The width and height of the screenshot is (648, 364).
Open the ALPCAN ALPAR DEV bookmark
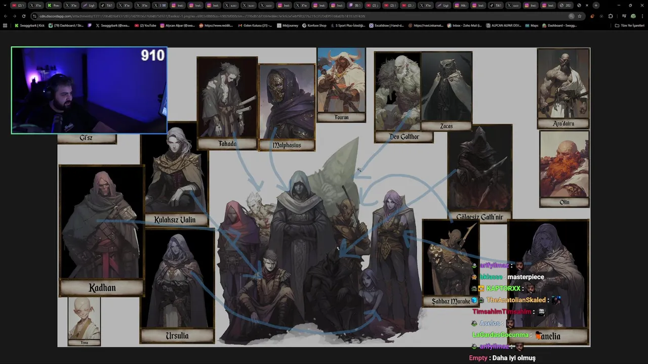503,25
